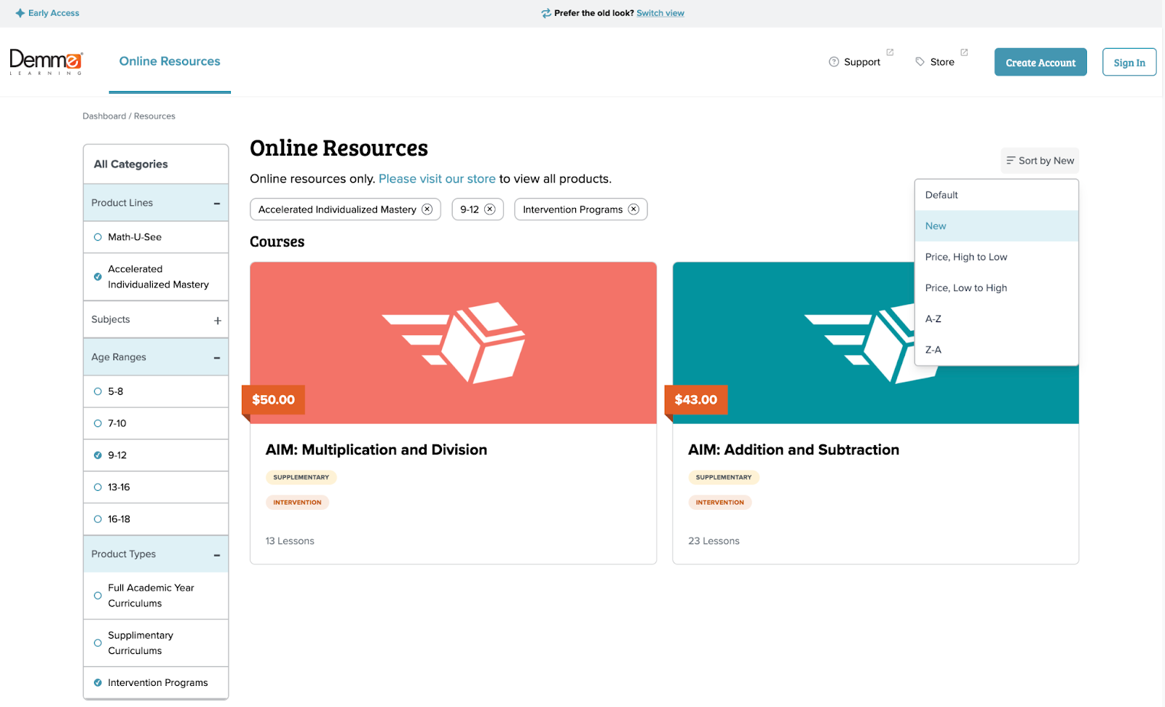Collapse the Product Lines section
The image size is (1165, 707).
point(217,204)
